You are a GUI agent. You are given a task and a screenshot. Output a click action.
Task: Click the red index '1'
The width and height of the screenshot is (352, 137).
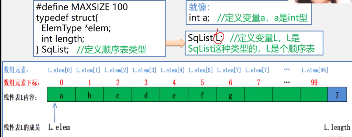(x=90, y=83)
